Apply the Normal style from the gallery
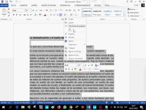This screenshot has width=146, height=110. (87, 13)
